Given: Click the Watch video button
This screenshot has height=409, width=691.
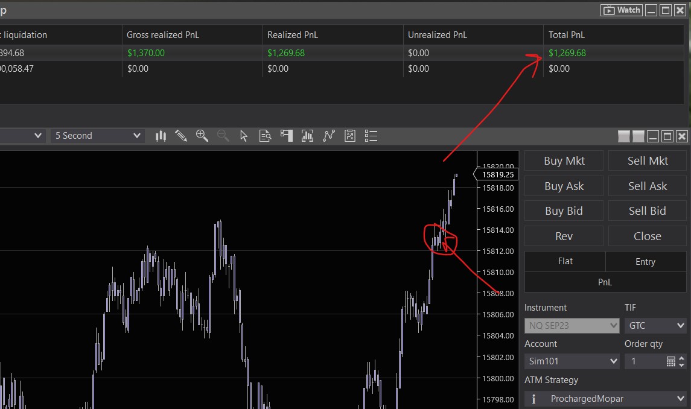Looking at the screenshot, I should [622, 10].
